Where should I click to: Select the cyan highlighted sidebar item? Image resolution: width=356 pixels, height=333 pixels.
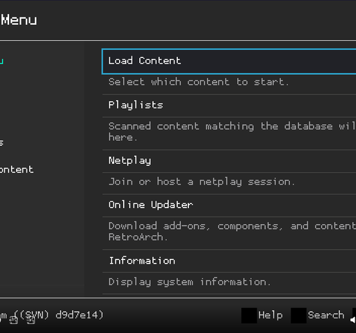[x=1, y=62]
